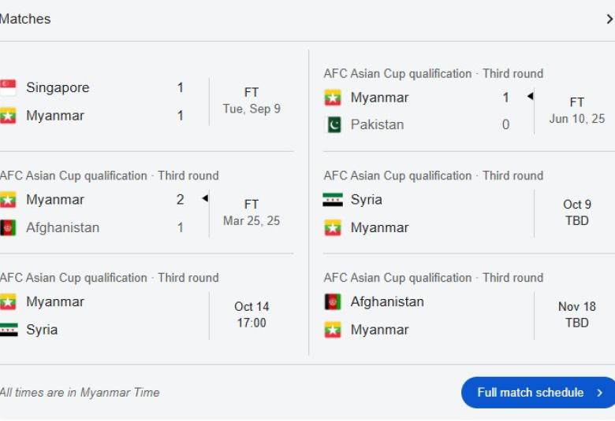Click Nov 18 TBD match date
The width and height of the screenshot is (615, 421).
(576, 315)
